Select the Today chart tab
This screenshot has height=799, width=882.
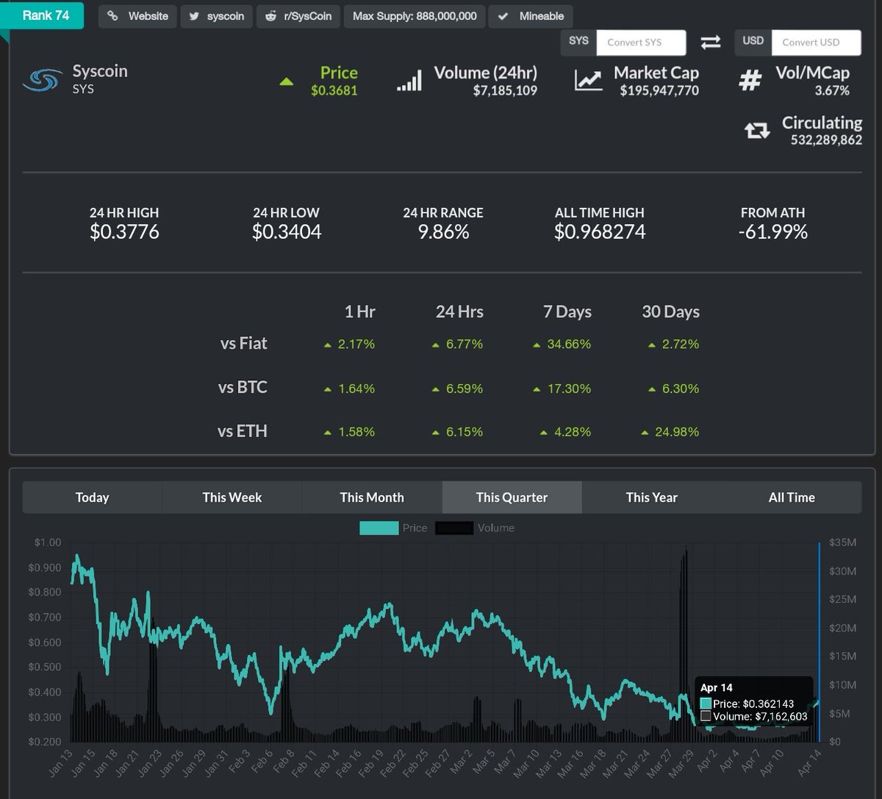tap(92, 497)
